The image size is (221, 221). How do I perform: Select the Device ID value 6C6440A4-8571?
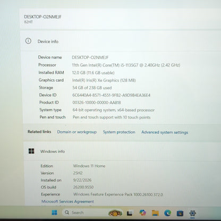tap(112, 95)
